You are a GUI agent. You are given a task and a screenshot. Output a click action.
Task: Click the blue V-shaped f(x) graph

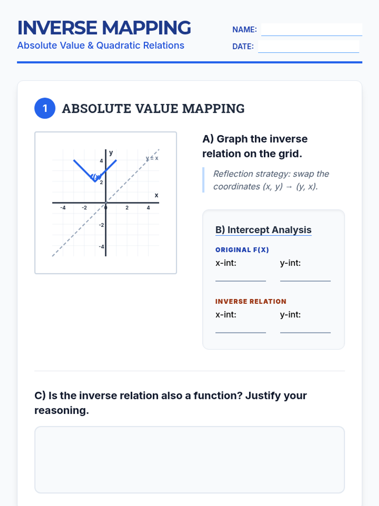(84, 170)
